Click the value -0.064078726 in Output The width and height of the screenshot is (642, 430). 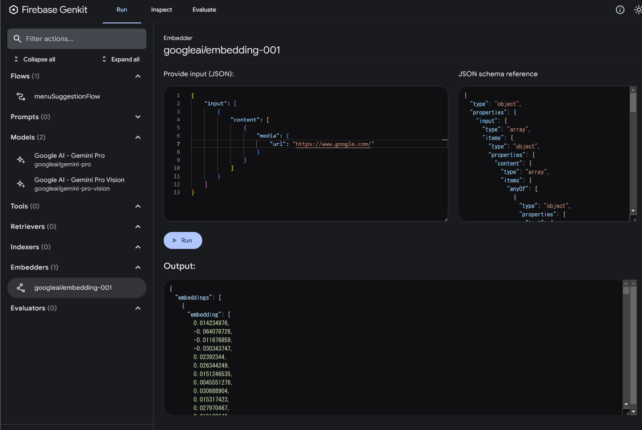[213, 331]
